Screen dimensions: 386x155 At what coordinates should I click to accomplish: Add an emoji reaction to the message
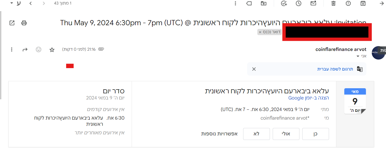click(39, 50)
